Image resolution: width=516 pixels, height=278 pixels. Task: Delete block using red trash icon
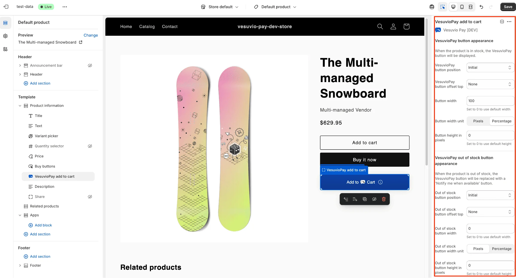(384, 199)
